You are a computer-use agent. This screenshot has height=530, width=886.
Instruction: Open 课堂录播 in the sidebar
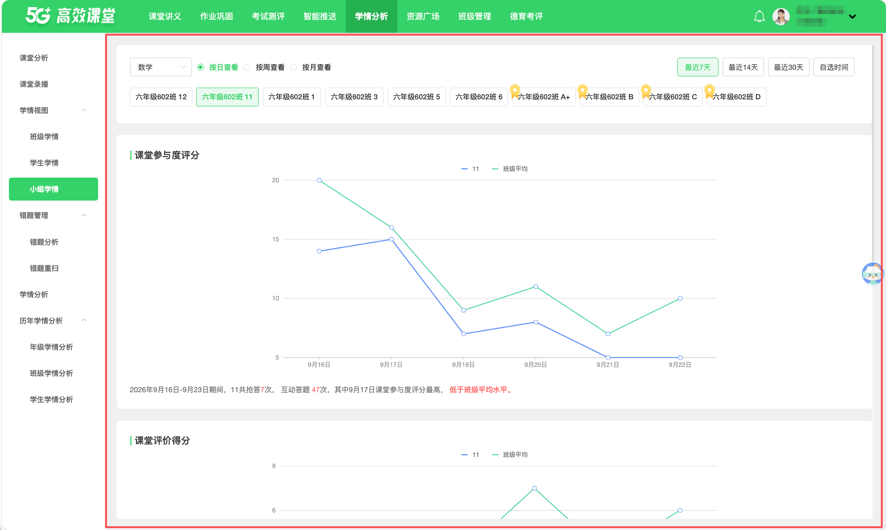[34, 84]
